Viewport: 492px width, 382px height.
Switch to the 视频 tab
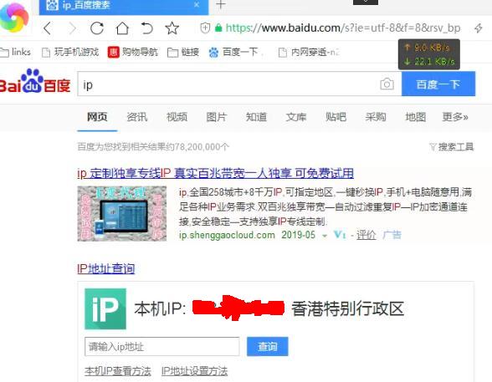pos(177,117)
